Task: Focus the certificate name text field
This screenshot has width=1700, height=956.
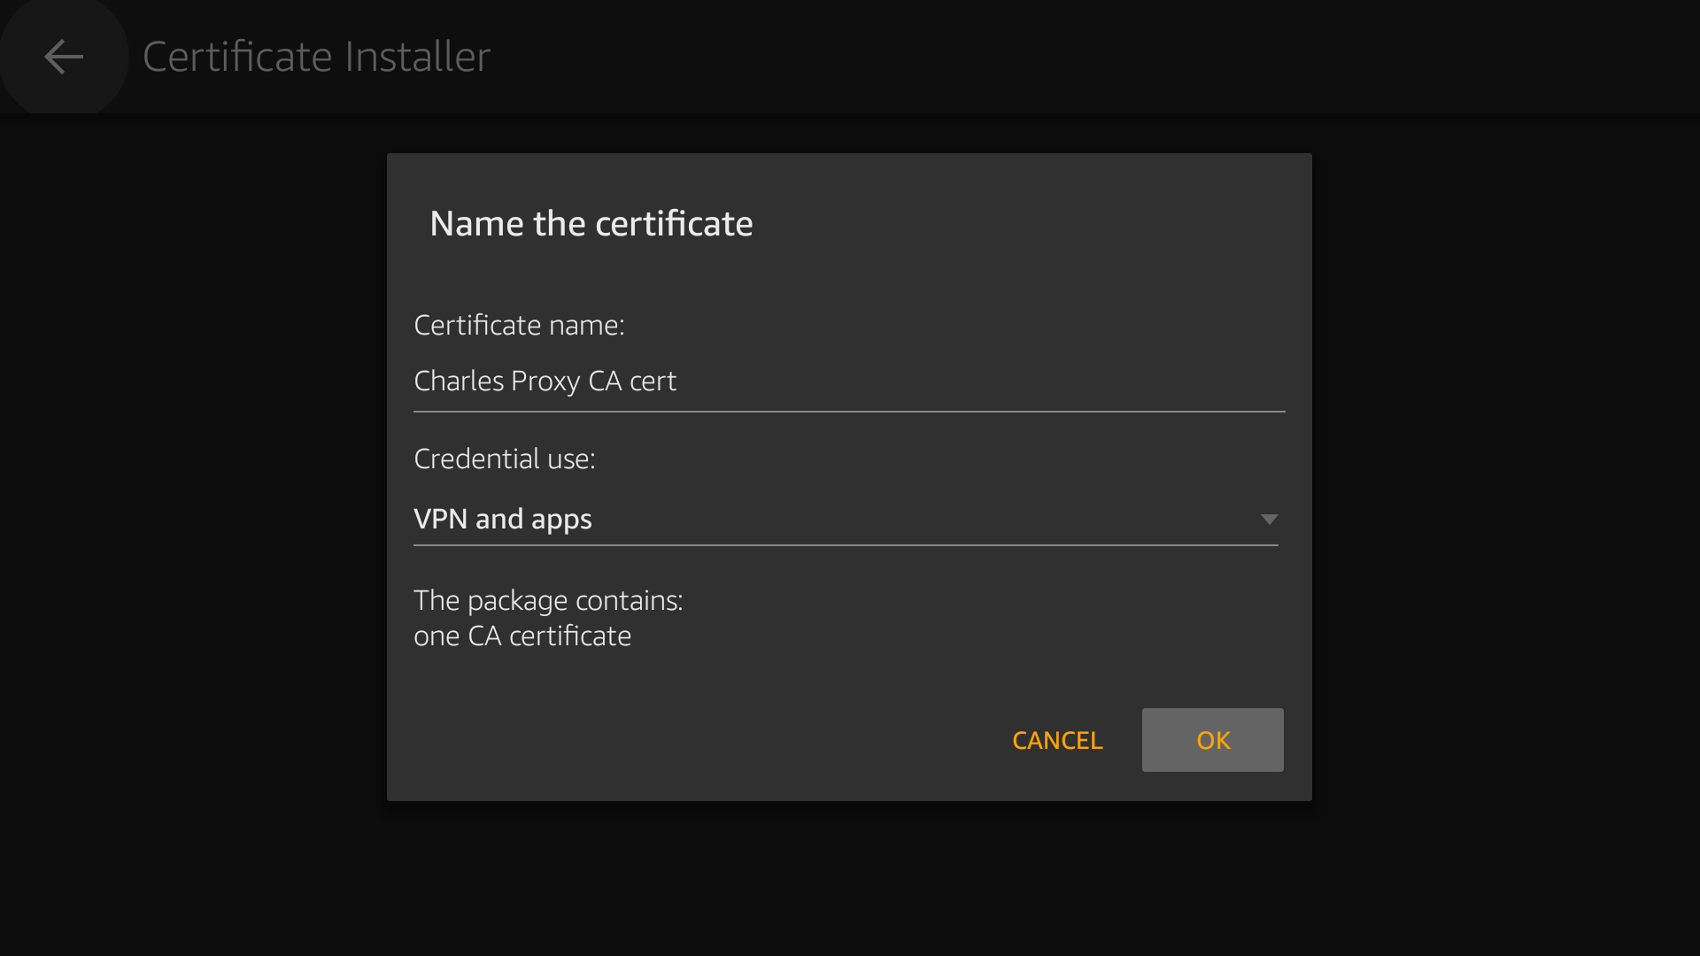Action: pyautogui.click(x=848, y=382)
